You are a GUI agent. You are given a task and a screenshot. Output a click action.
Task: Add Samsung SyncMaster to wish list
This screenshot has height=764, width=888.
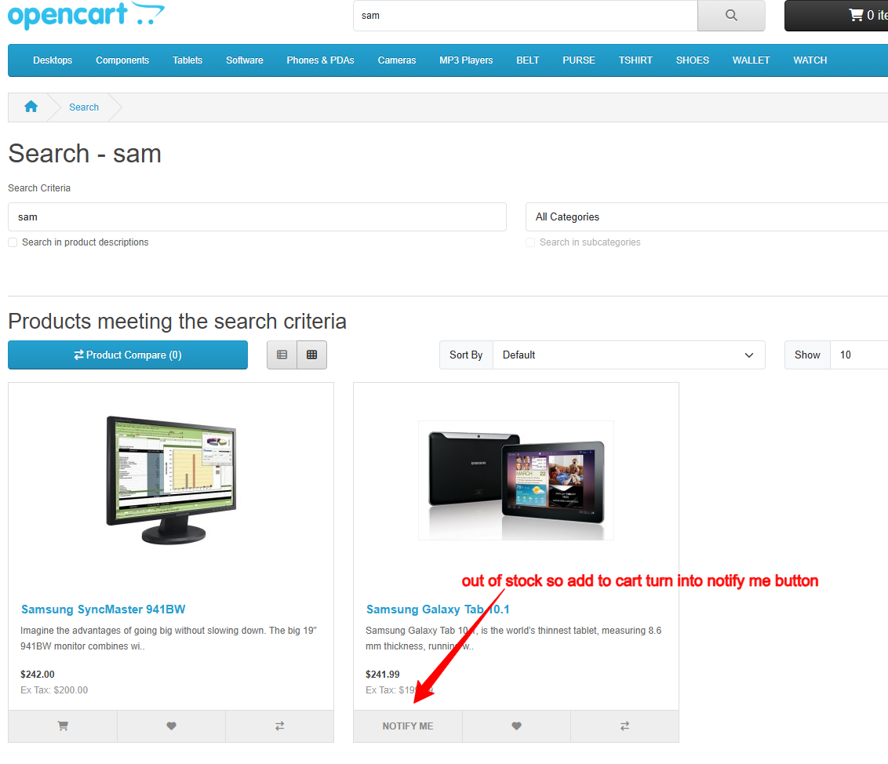point(171,726)
